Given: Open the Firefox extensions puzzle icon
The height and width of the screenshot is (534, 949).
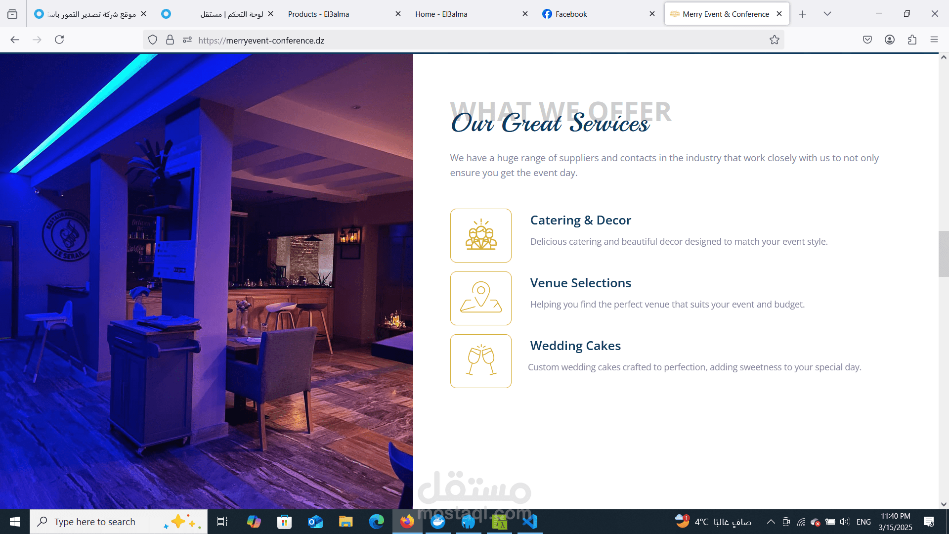Looking at the screenshot, I should tap(912, 40).
